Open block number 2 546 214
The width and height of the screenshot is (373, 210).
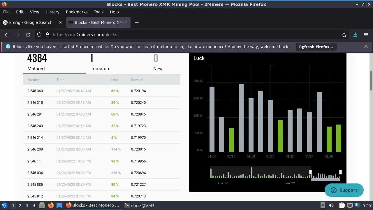pos(35,138)
